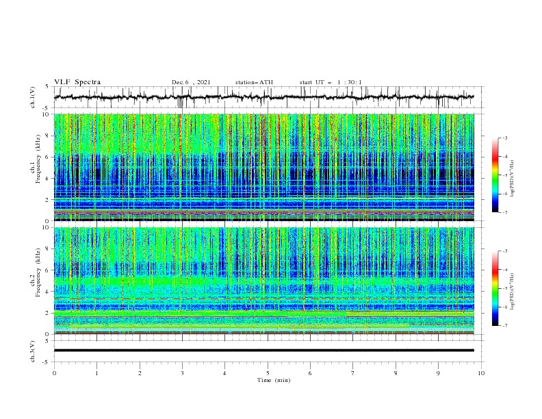Click time-axis tick label "9"
This screenshot has width=542, height=419.
click(x=438, y=373)
